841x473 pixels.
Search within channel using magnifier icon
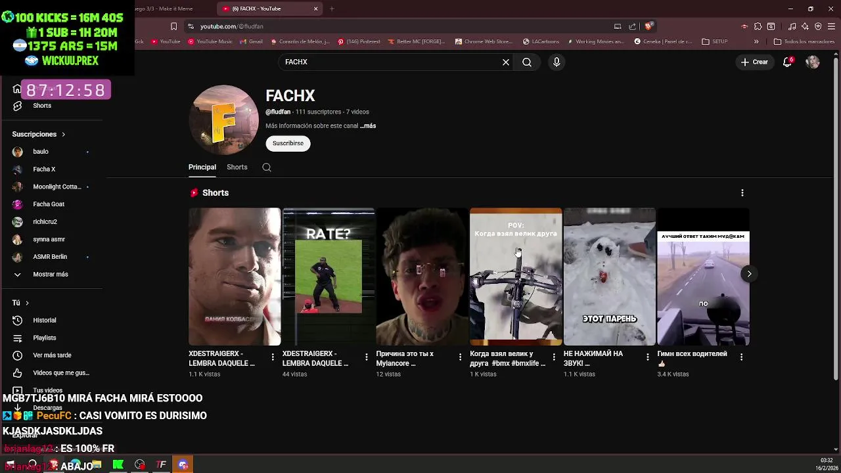click(x=267, y=168)
